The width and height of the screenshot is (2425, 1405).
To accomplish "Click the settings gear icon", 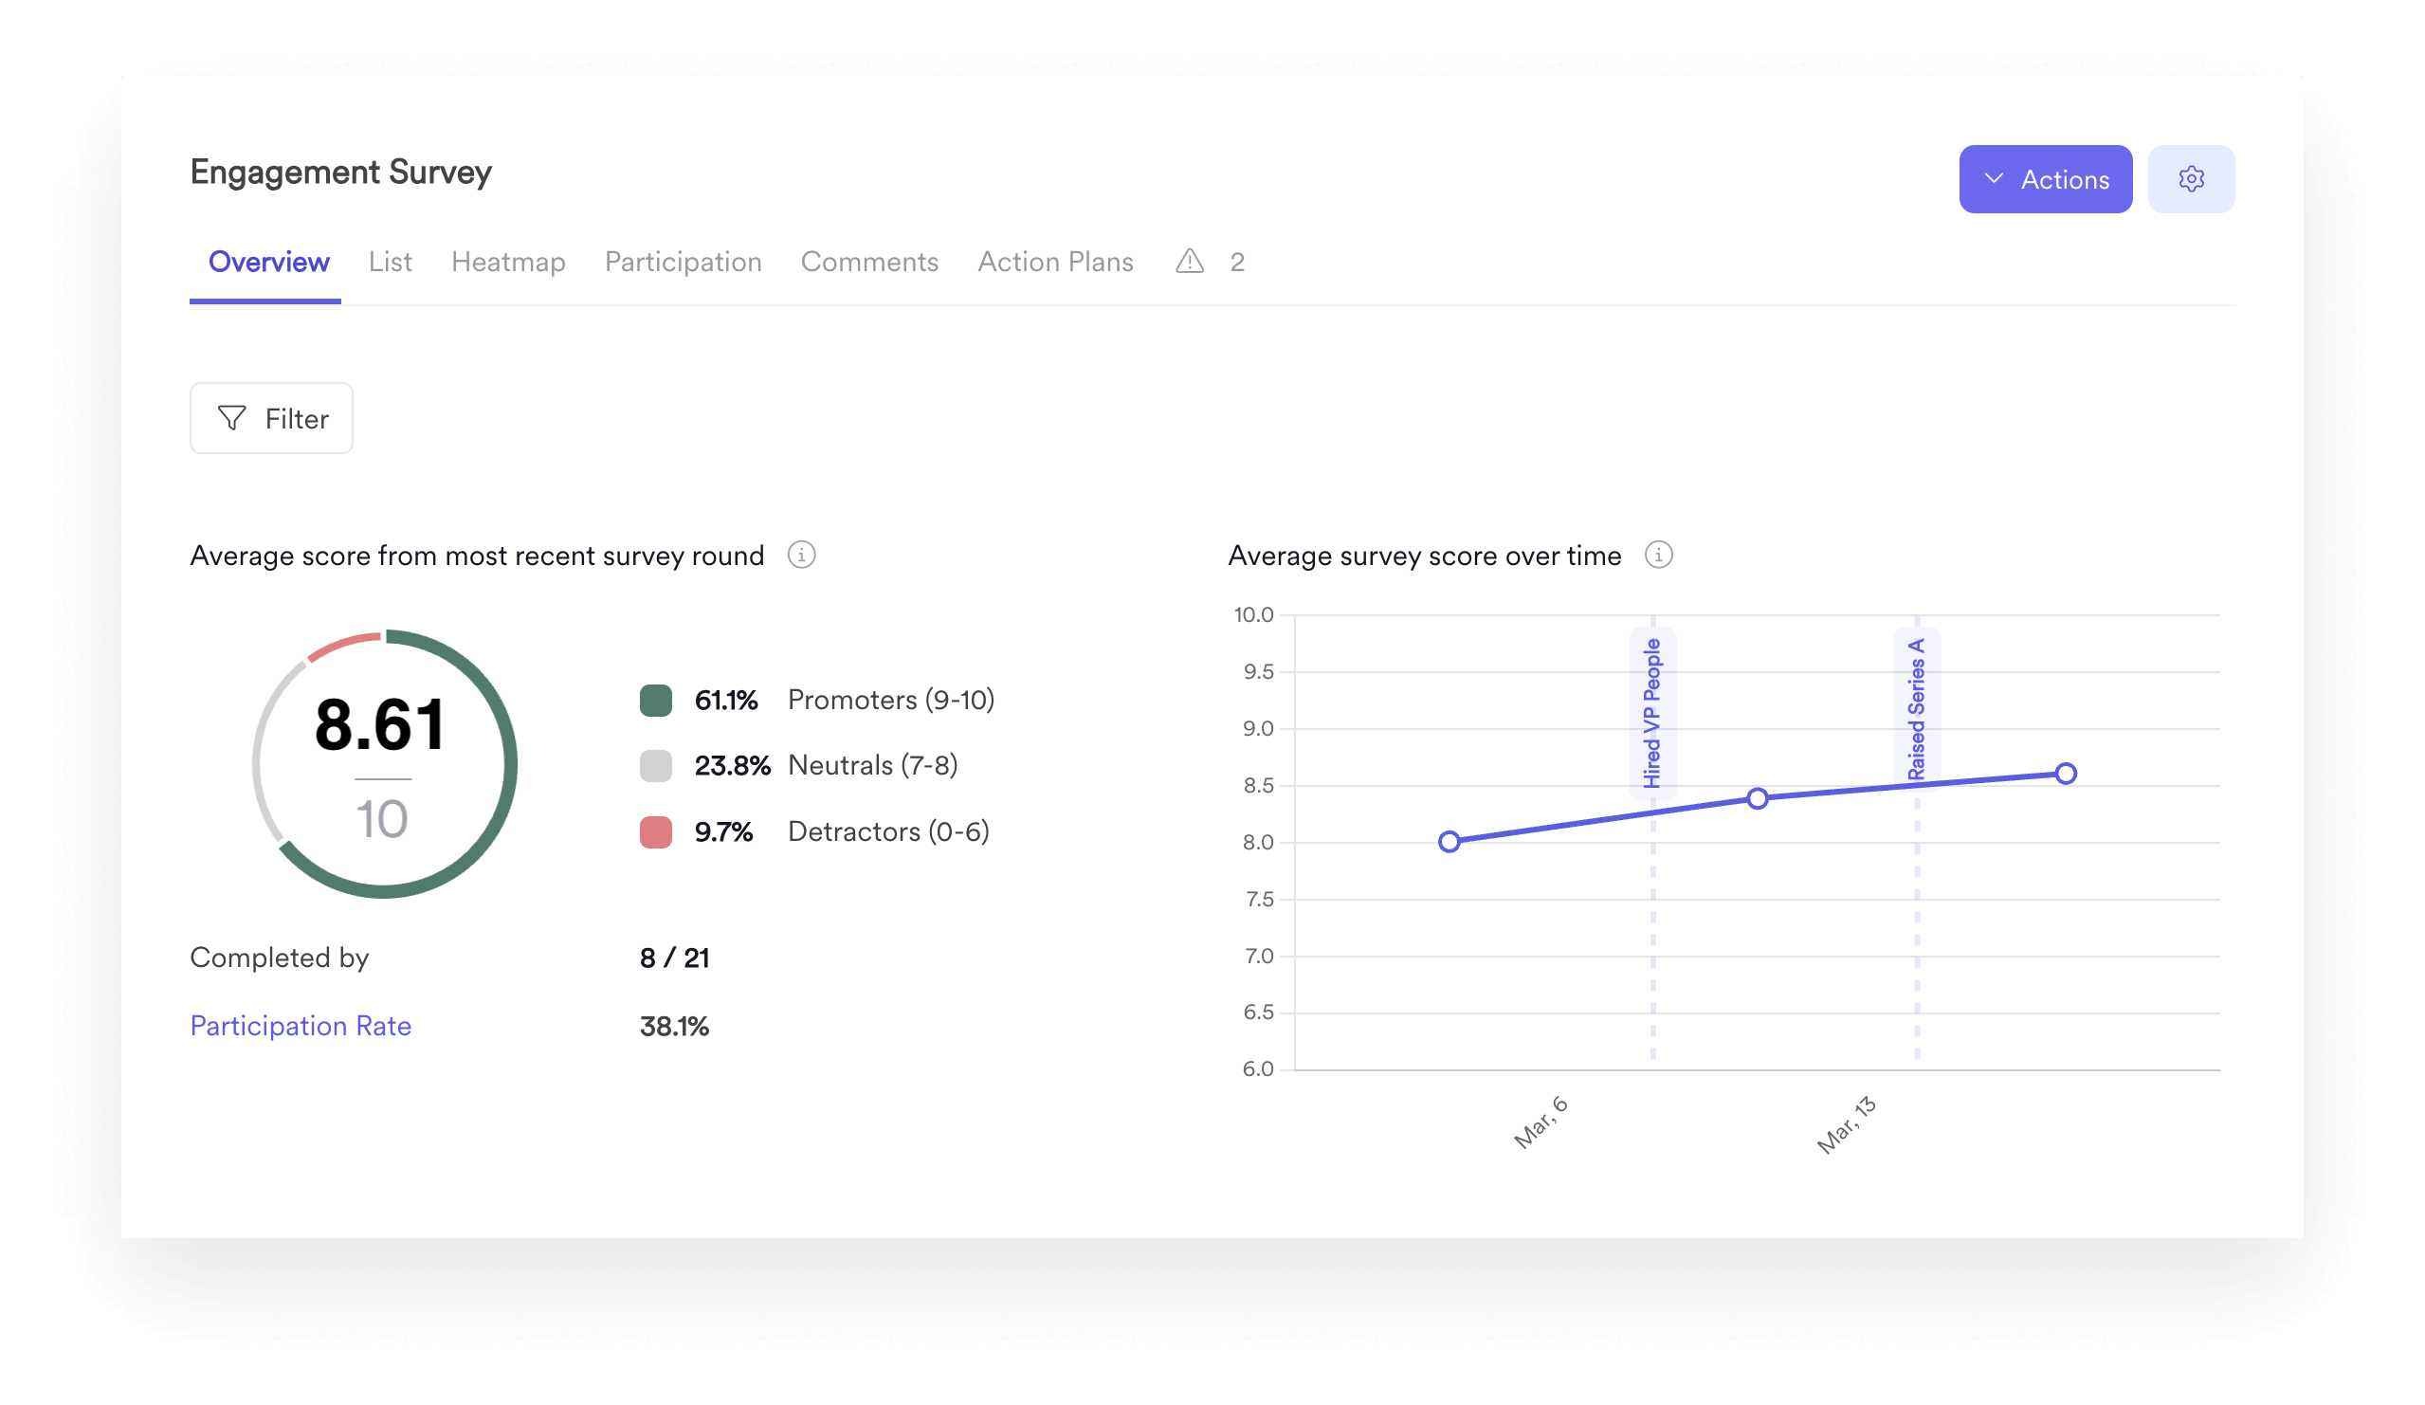I will coord(2193,179).
